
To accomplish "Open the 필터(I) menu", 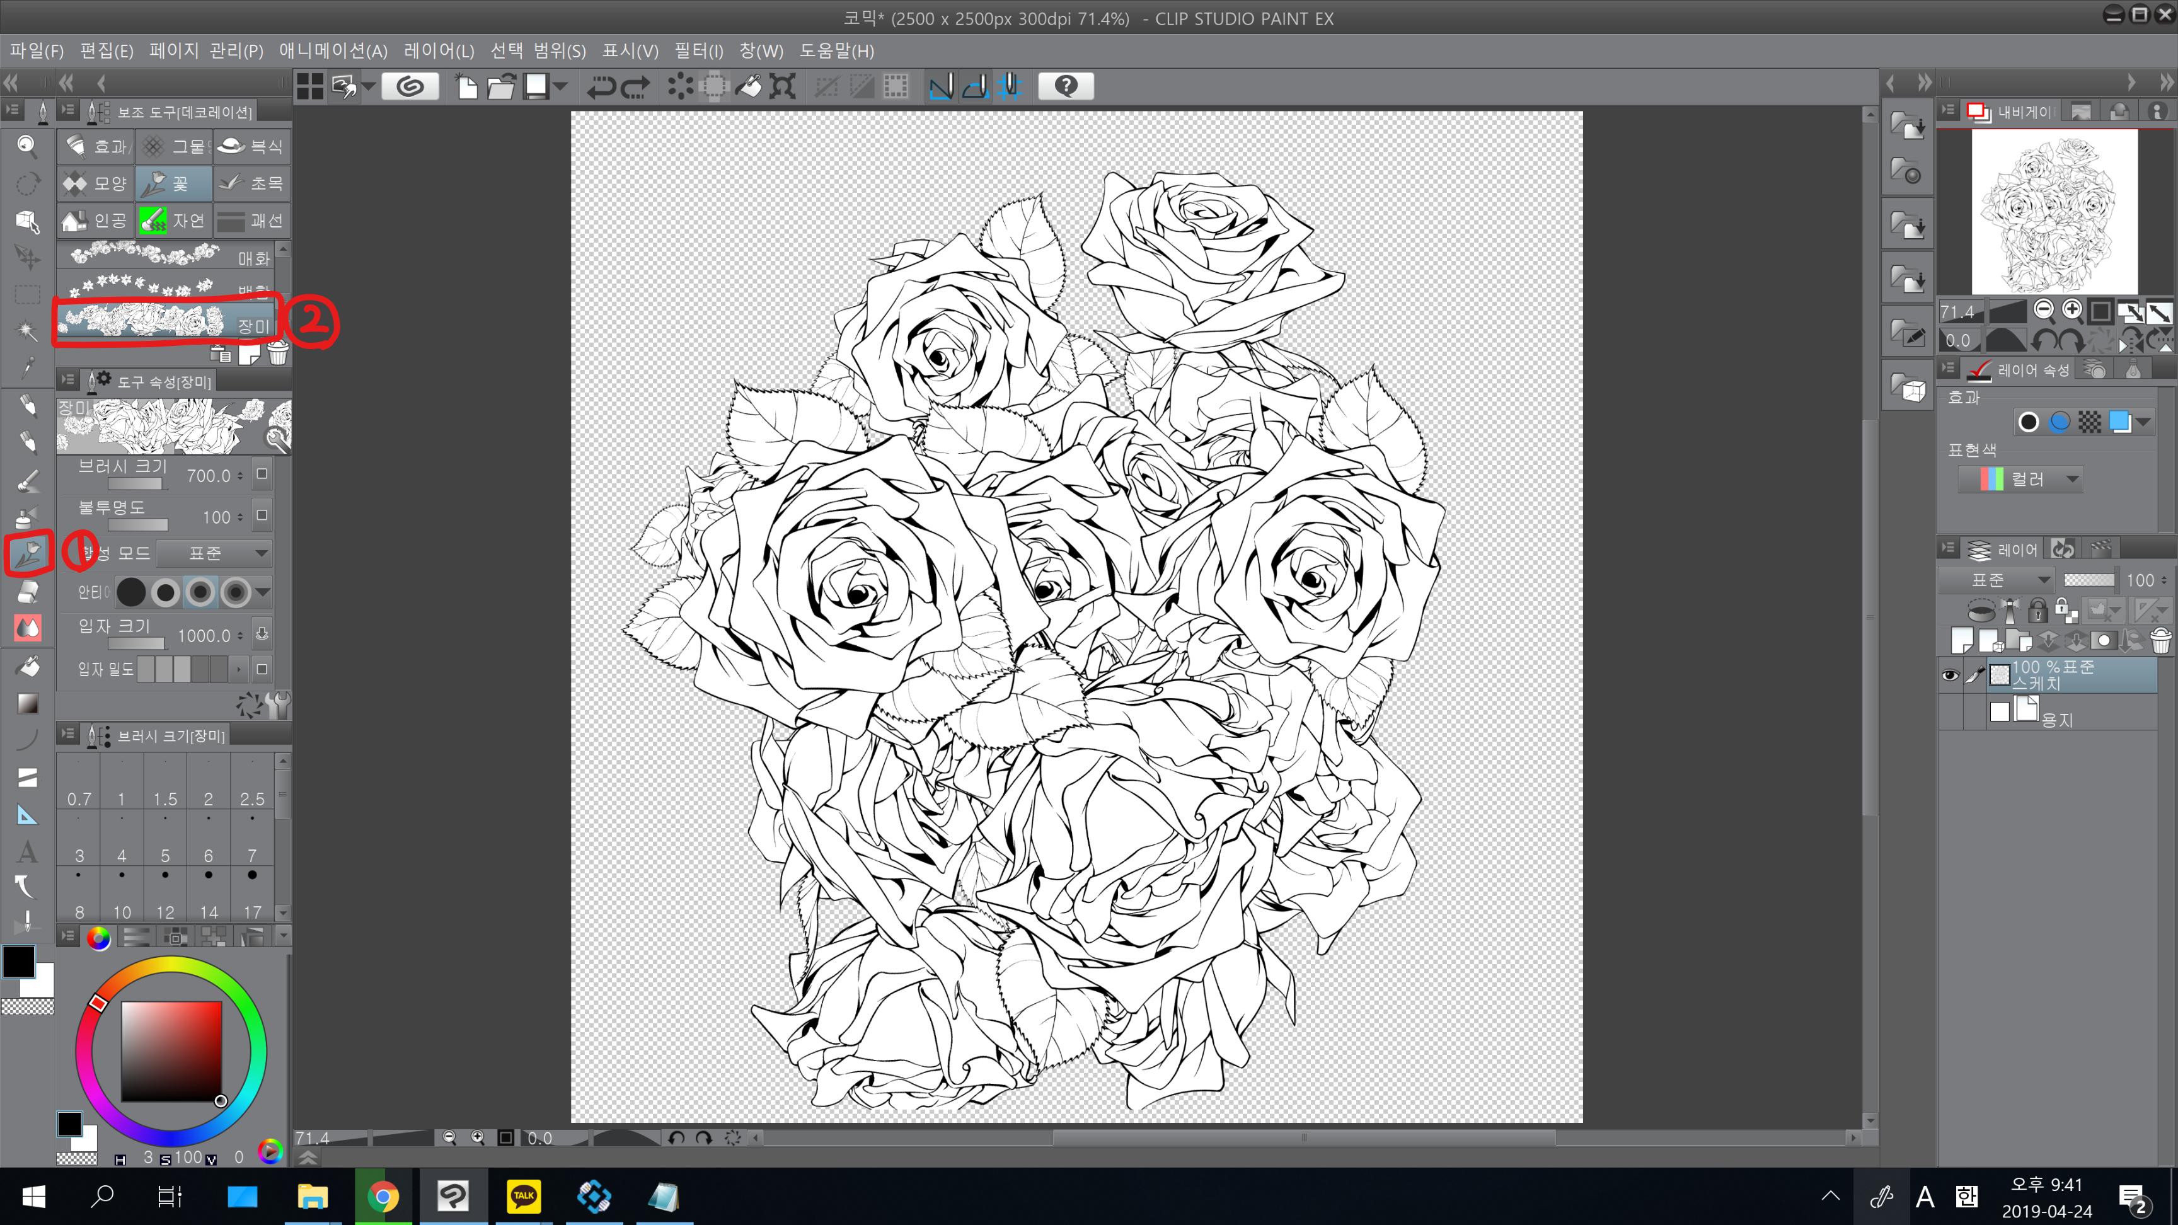I will [698, 50].
